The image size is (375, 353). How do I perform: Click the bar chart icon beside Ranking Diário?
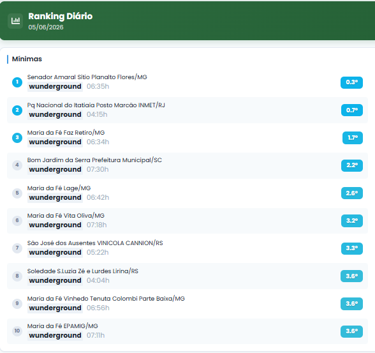tap(15, 21)
